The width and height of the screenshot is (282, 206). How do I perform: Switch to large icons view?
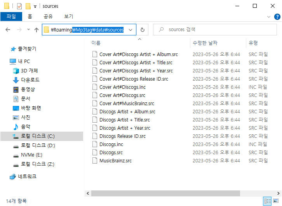pos(276,201)
